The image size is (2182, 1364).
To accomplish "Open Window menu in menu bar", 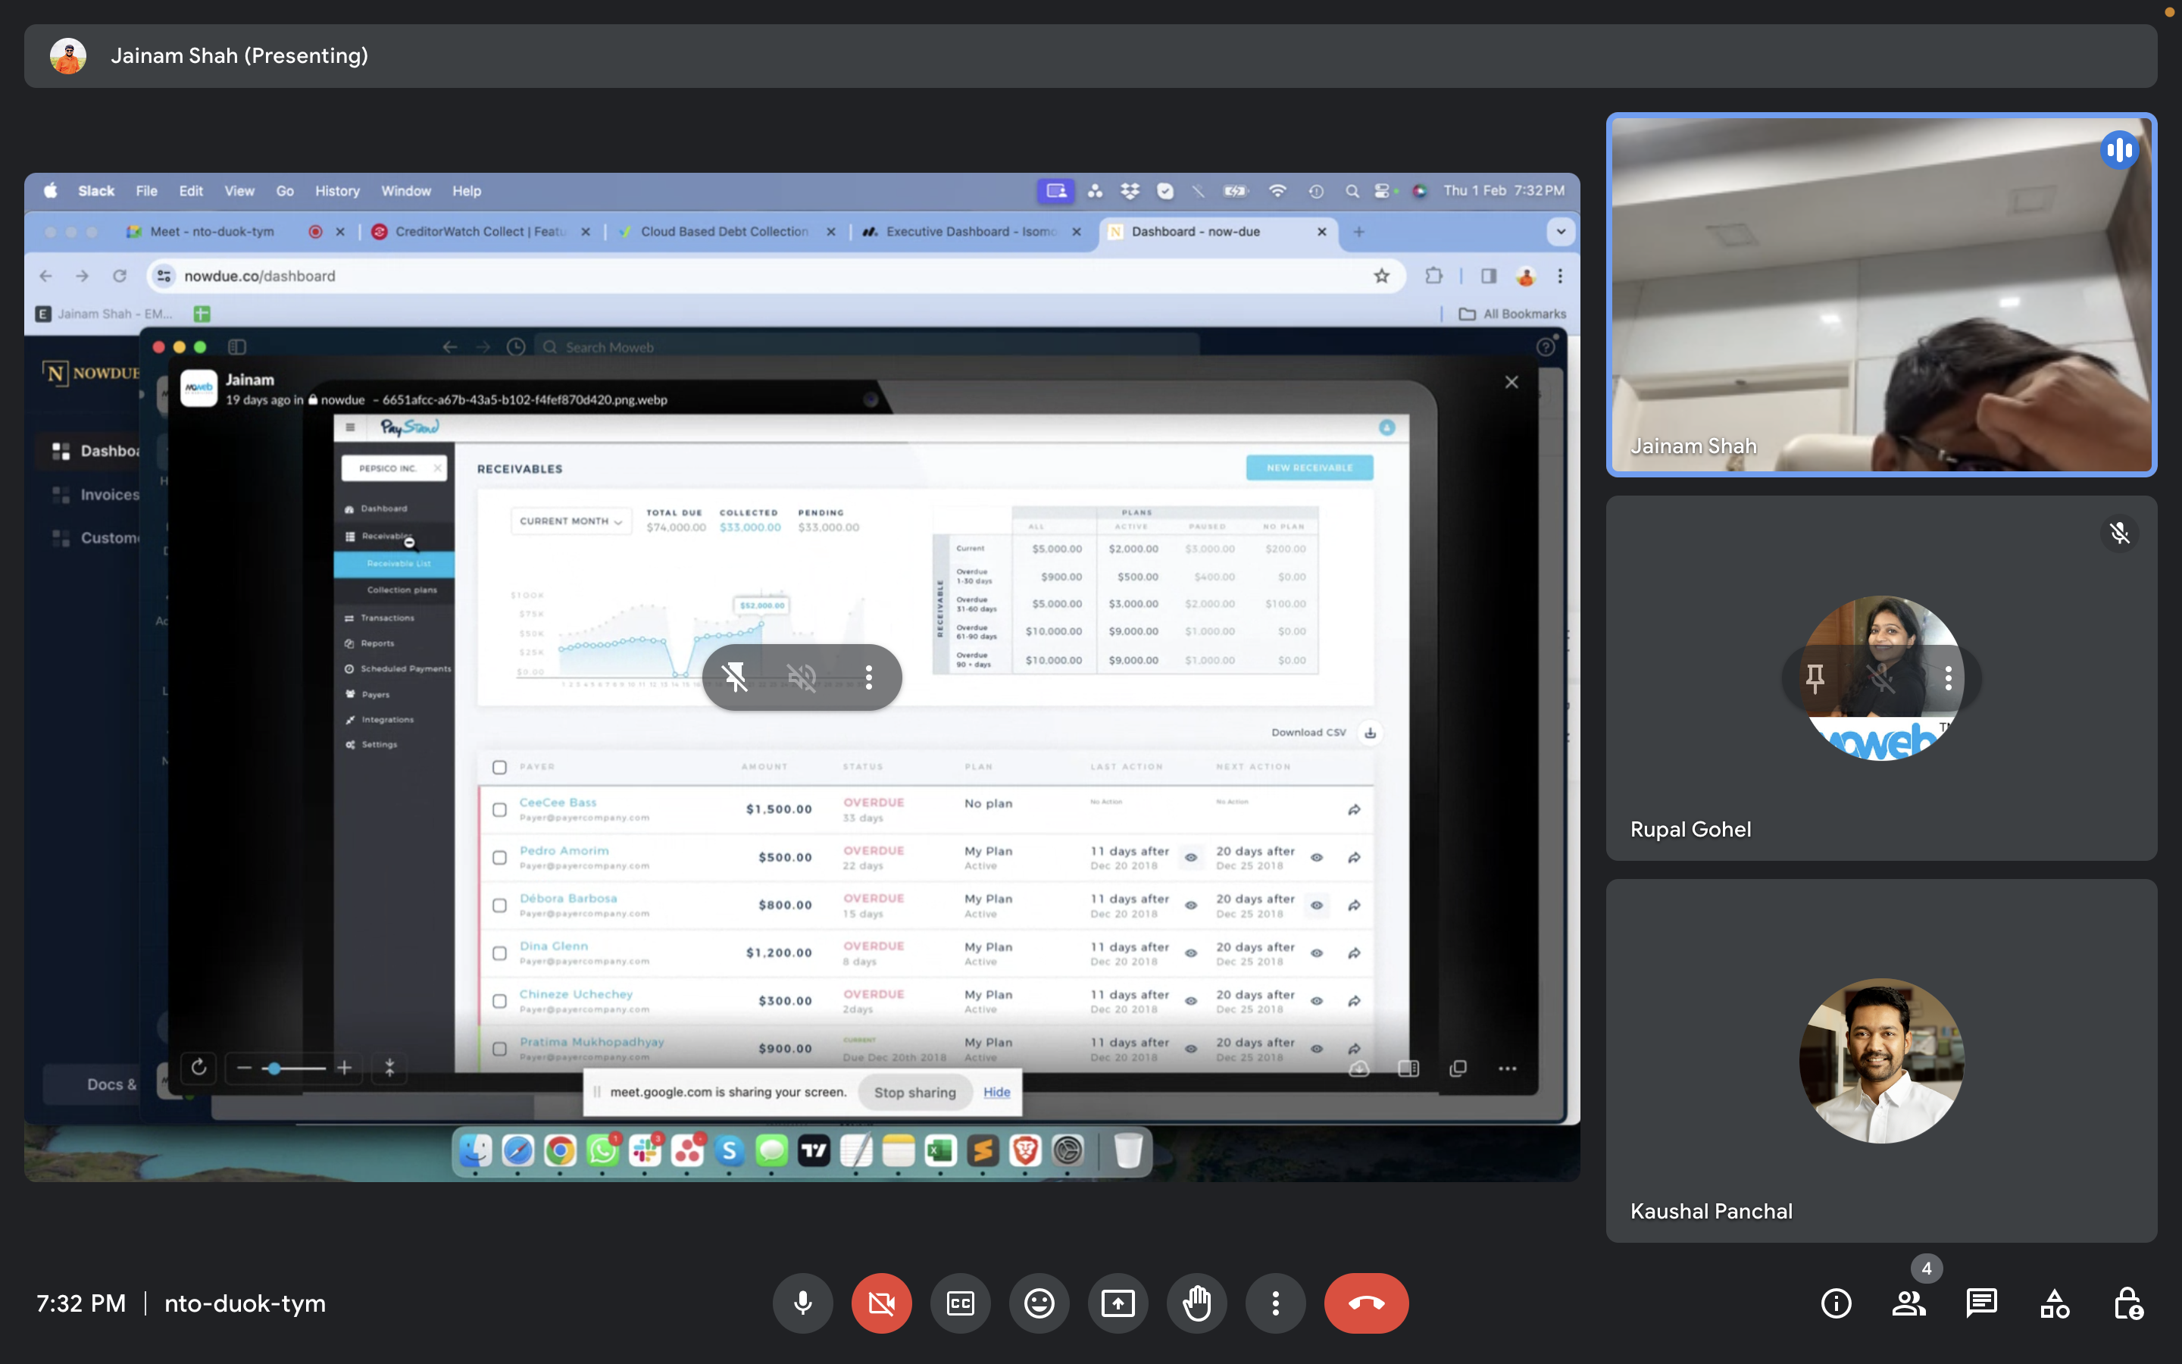I will click(406, 190).
